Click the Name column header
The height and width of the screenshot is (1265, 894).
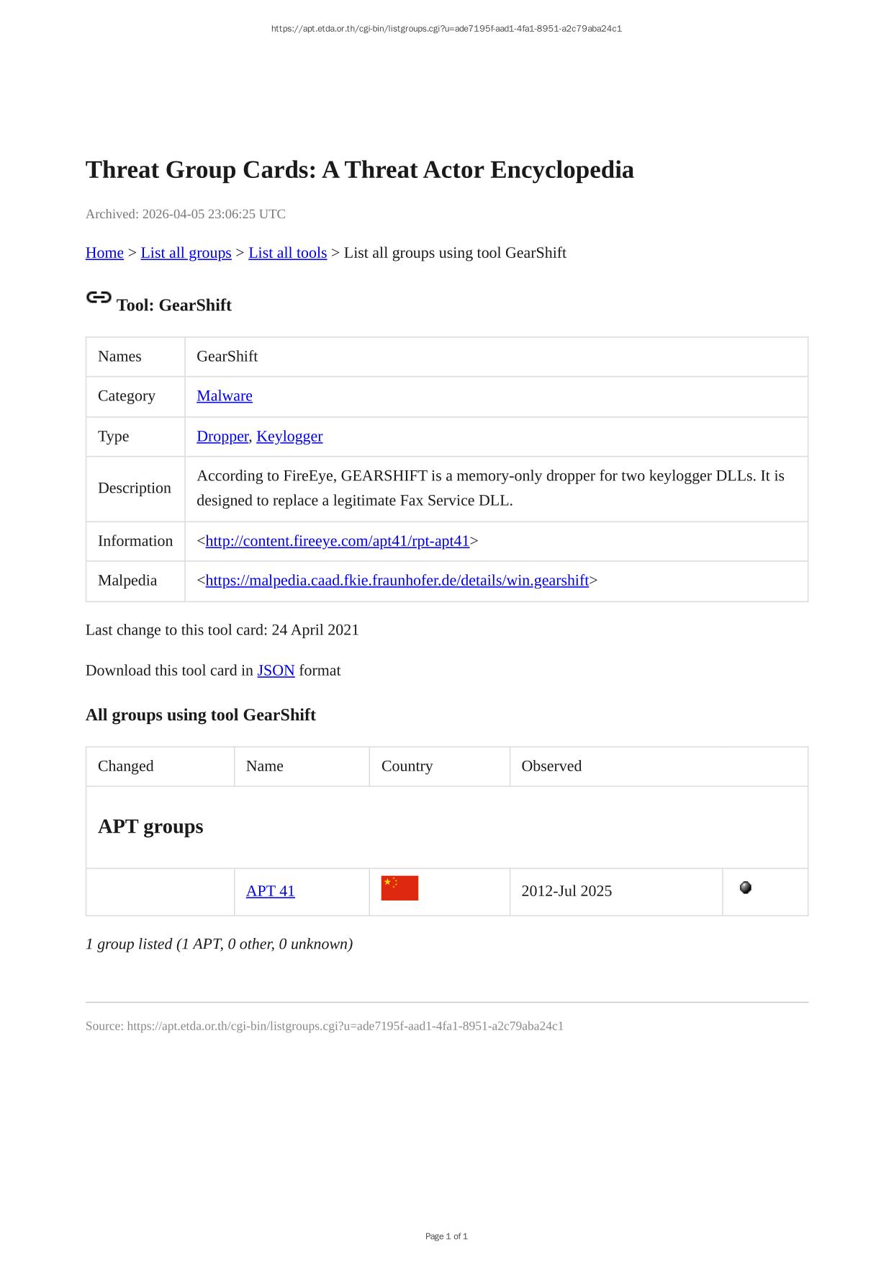click(x=265, y=766)
